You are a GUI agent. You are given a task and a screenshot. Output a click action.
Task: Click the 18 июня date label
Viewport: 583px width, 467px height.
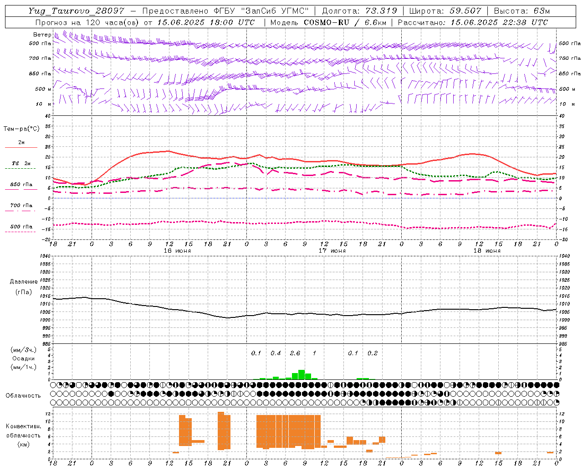(x=487, y=251)
